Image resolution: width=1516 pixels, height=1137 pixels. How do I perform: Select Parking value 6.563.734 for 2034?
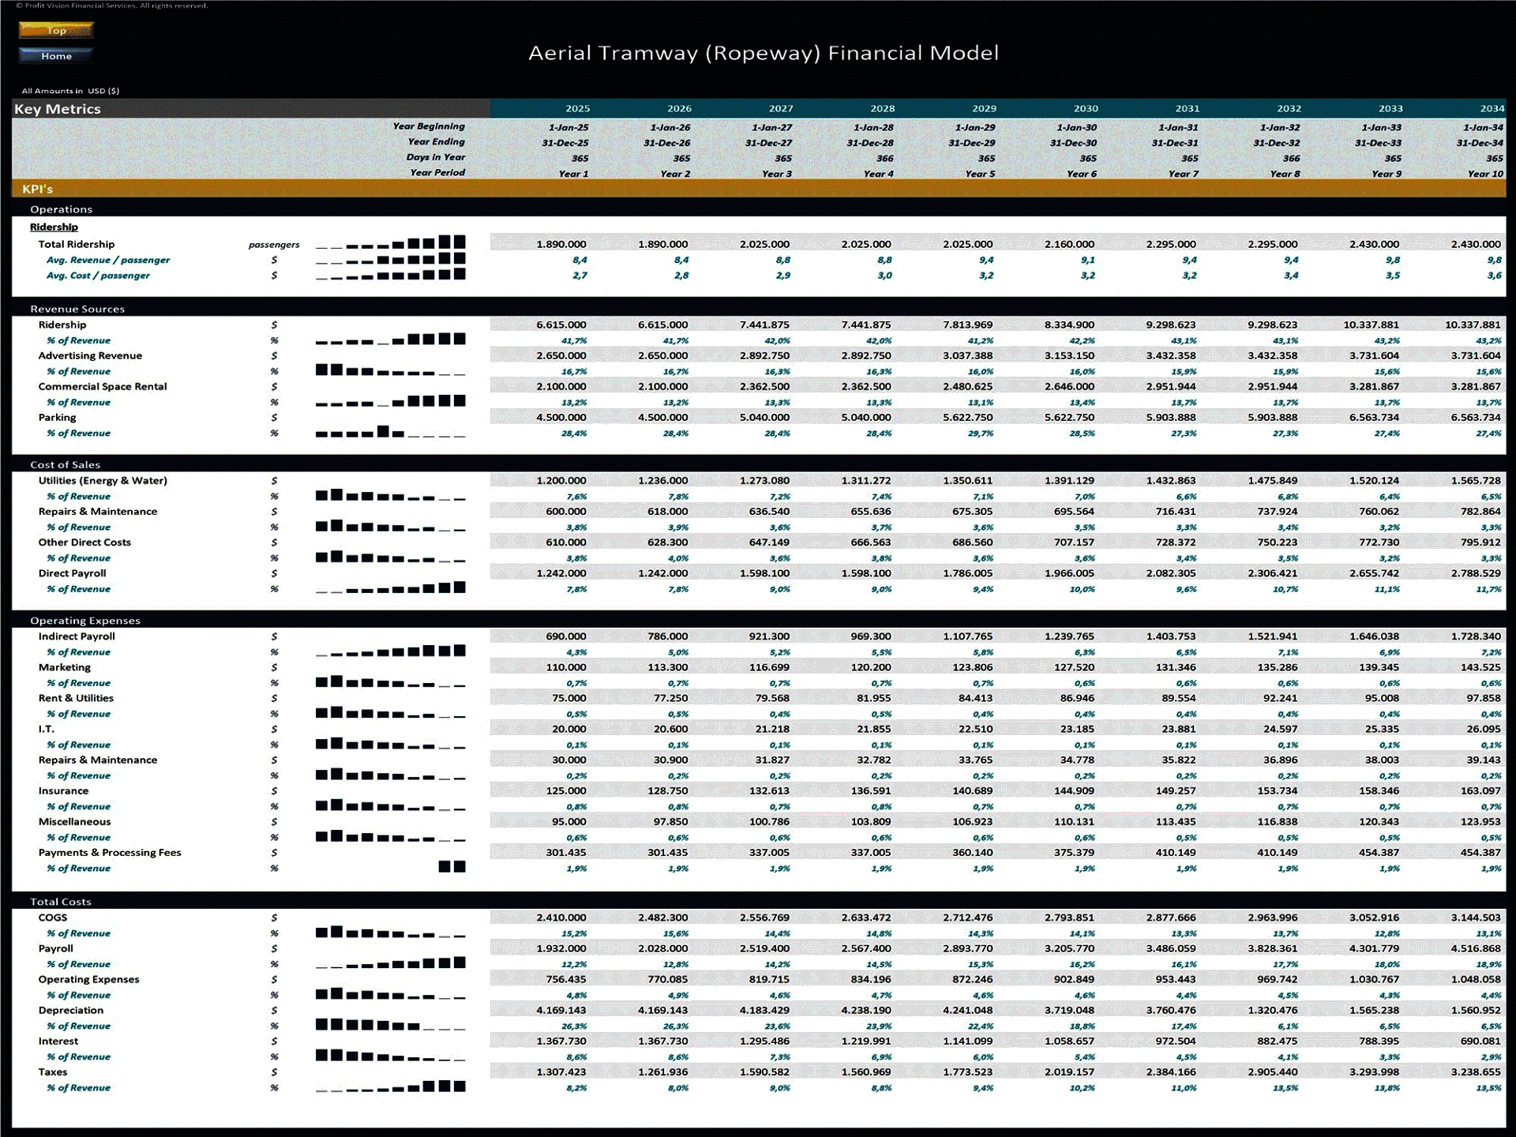coord(1476,418)
